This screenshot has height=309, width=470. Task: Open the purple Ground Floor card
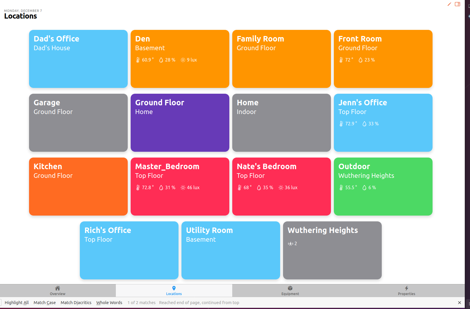180,123
